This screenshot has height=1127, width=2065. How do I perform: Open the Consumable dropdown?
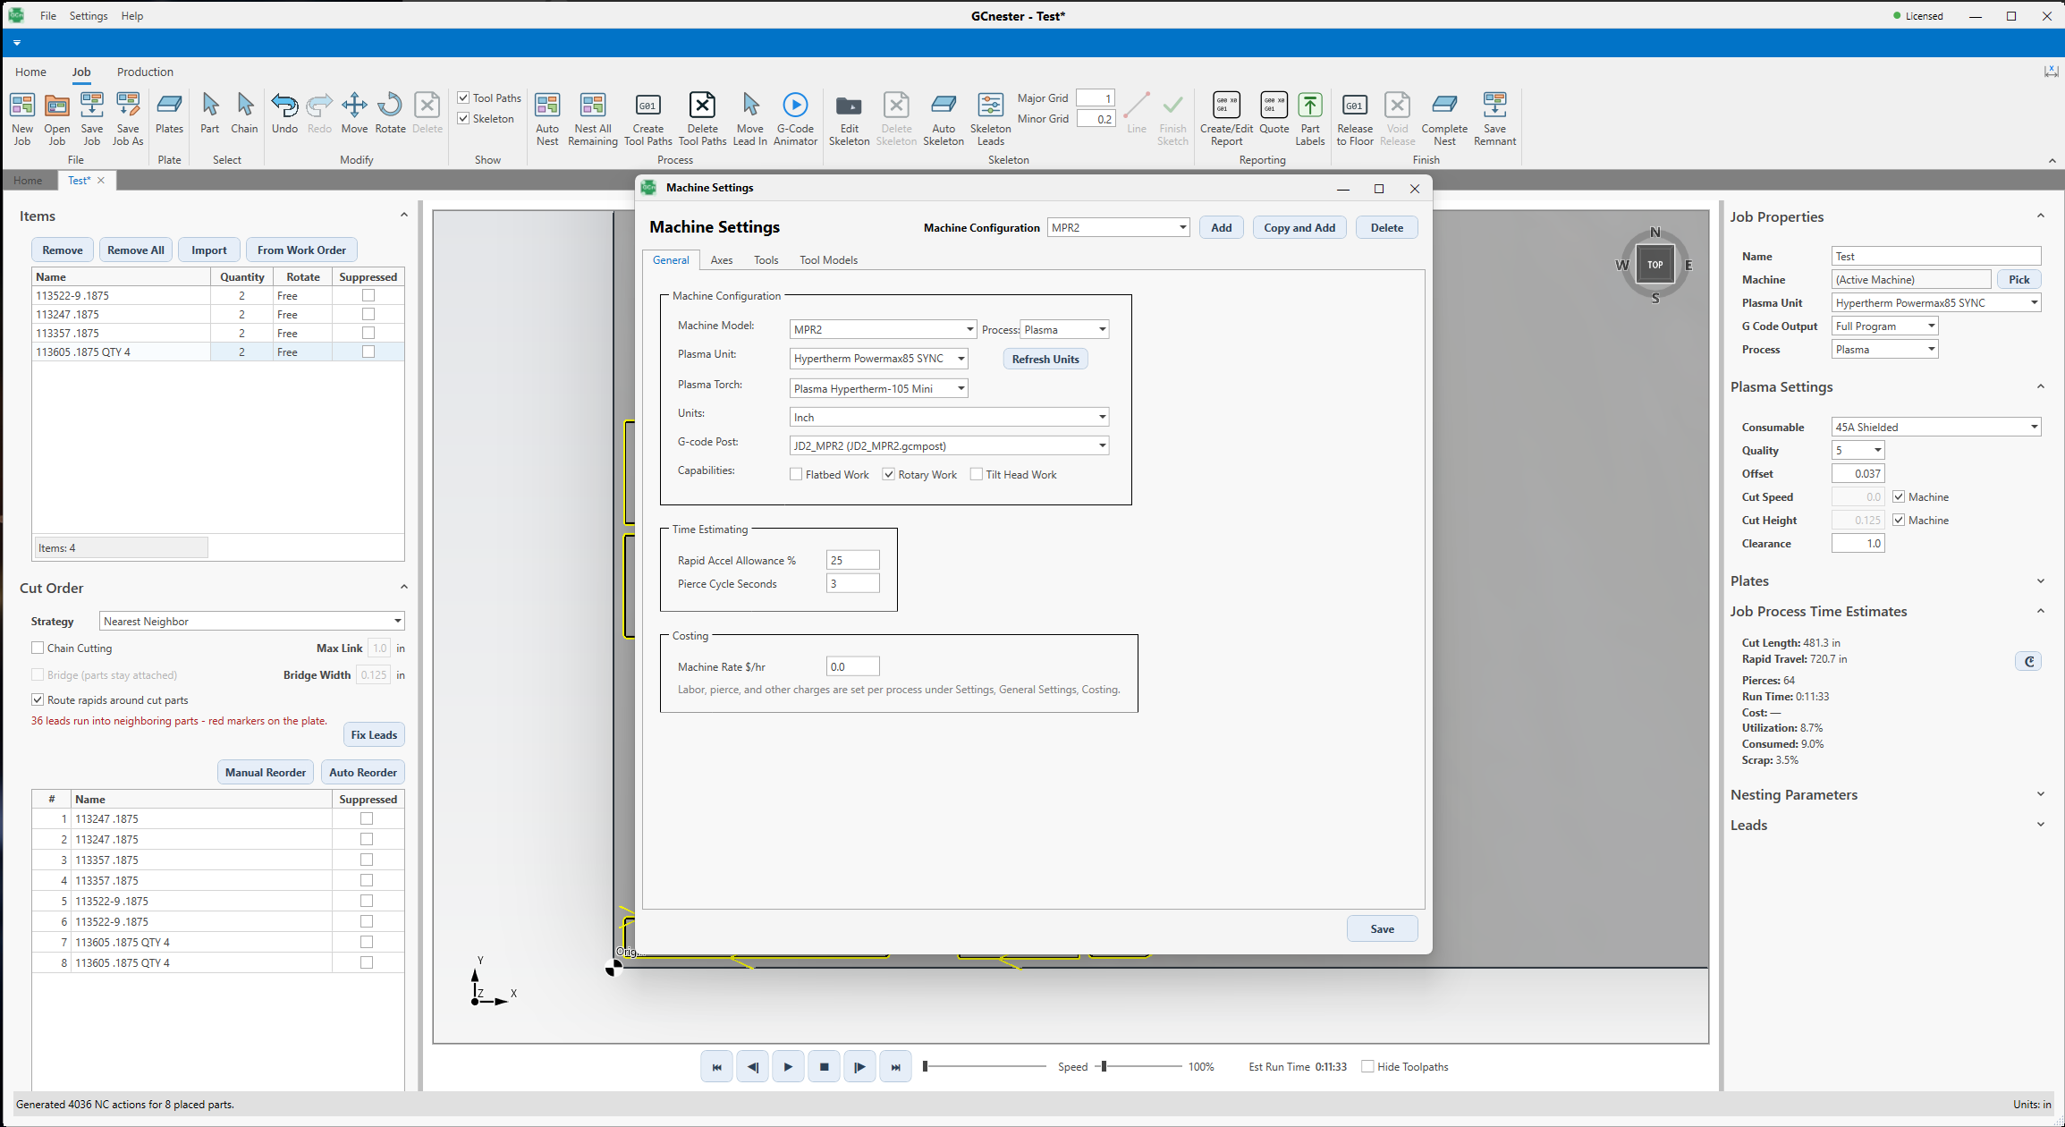1936,427
